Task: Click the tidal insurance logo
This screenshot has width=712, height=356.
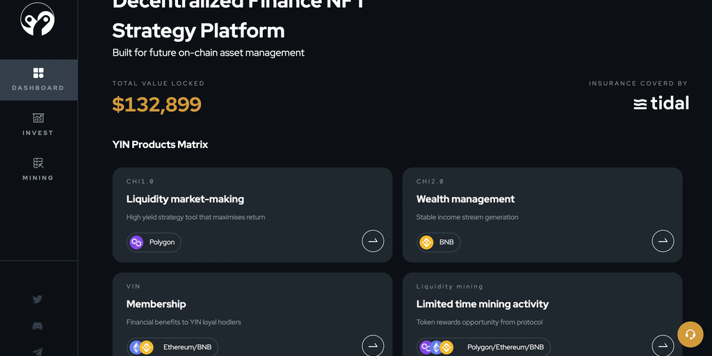Action: tap(661, 104)
